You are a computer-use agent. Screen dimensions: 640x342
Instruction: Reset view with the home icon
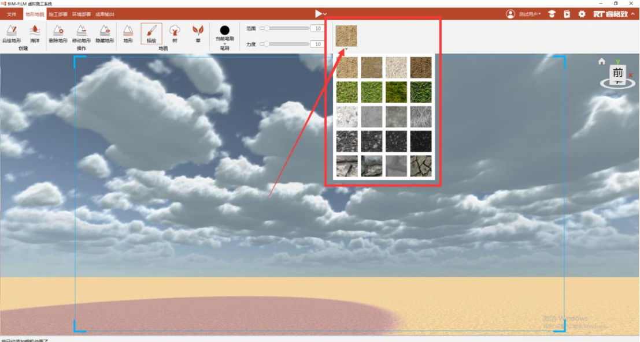[x=602, y=62]
